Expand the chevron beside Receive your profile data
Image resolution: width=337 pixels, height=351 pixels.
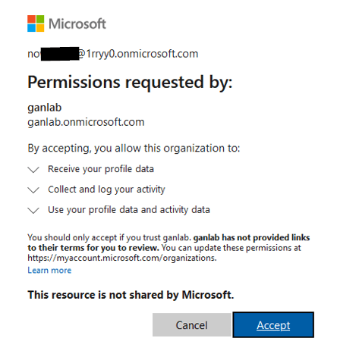[x=33, y=170]
